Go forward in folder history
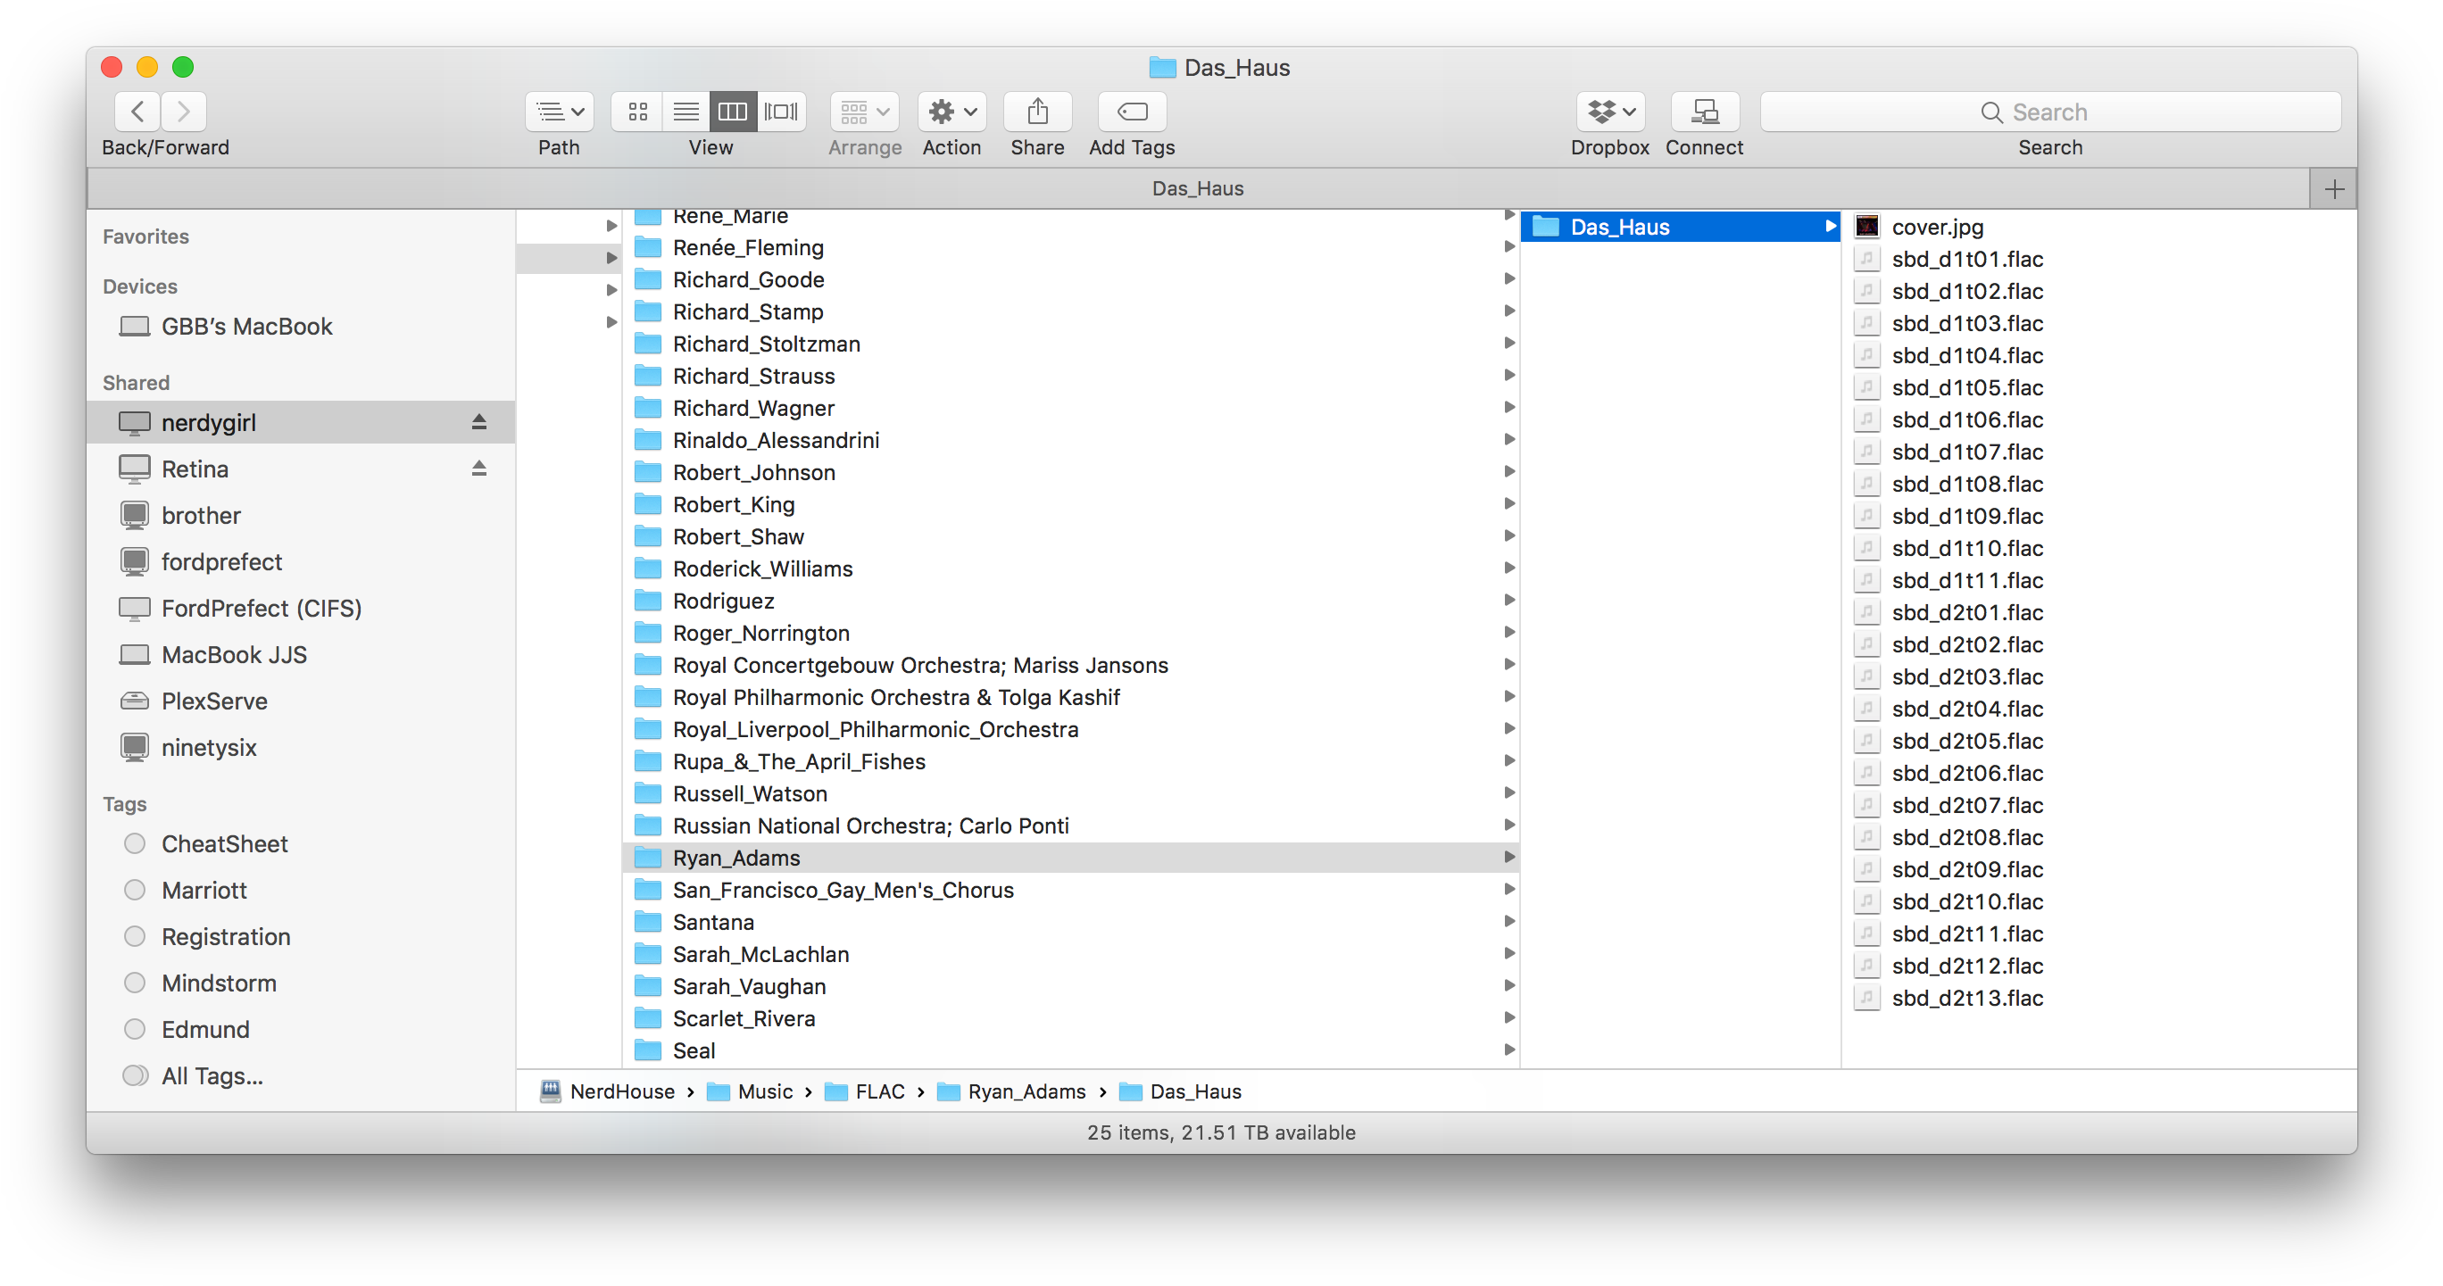The image size is (2443, 1286). (x=183, y=112)
